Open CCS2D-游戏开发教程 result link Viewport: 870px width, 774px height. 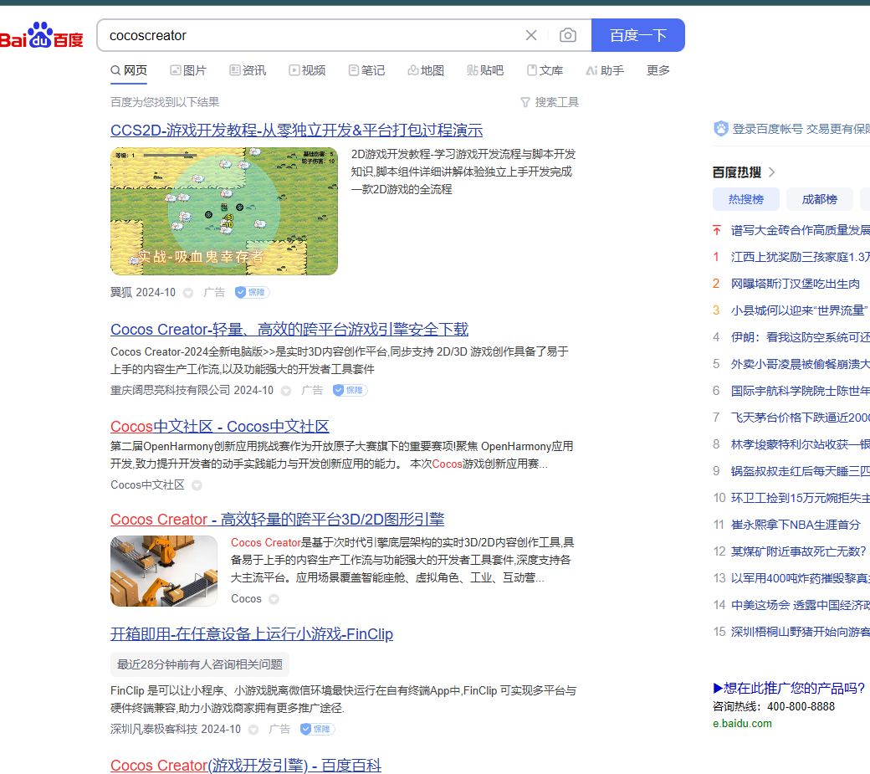coord(296,130)
